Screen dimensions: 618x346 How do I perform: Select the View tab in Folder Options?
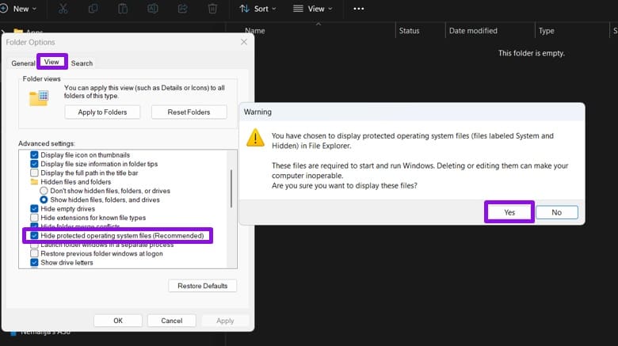click(51, 62)
